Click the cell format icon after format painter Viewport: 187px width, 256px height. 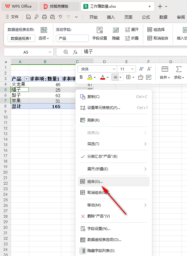[x=149, y=77]
